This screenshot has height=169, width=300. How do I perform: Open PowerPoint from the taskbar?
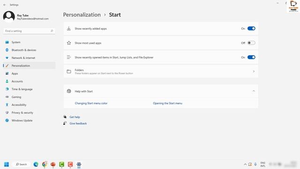(x=53, y=164)
